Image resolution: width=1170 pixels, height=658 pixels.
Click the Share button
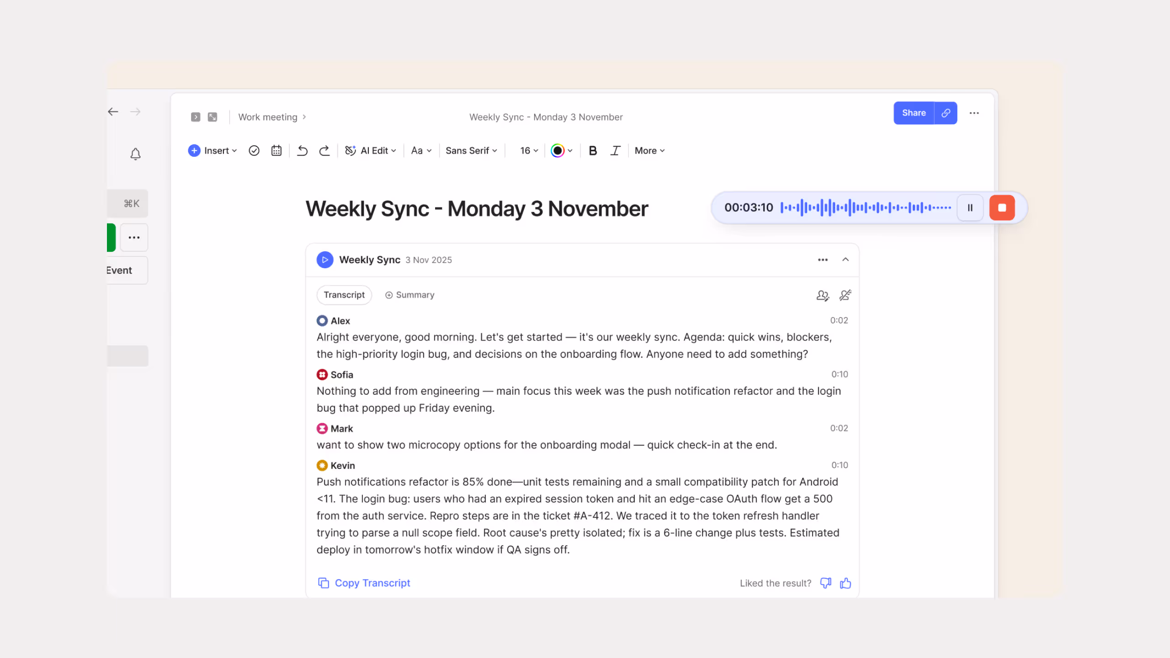point(913,113)
